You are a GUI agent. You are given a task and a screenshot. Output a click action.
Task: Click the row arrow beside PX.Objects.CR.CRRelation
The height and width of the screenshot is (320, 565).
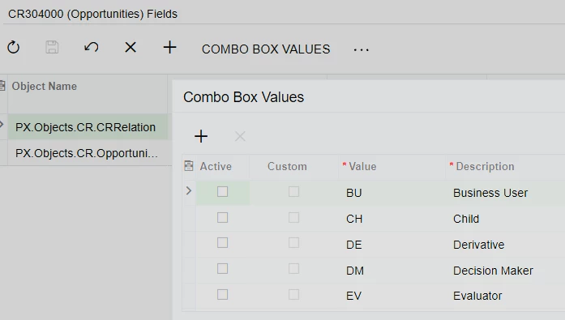coord(2,125)
